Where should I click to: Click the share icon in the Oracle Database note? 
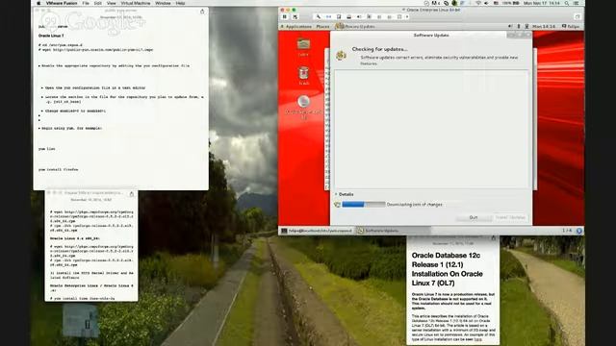point(494,238)
